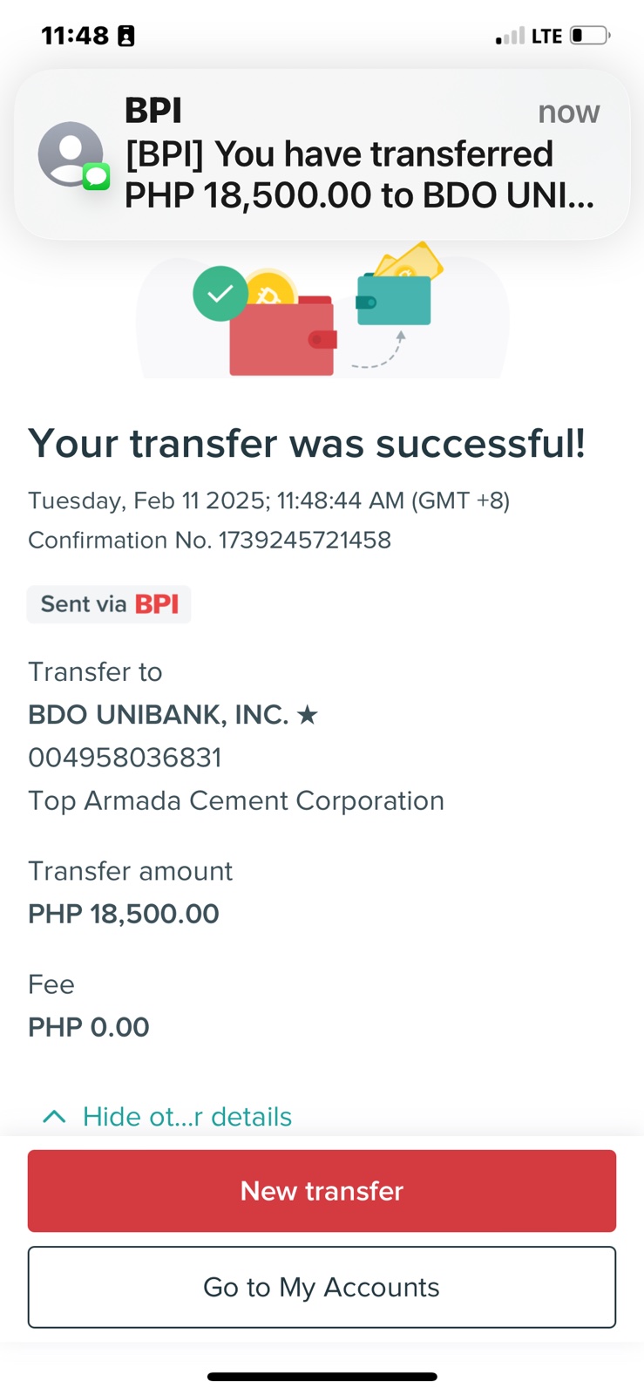
Task: Tap the favorite star beside BDO UNIBANK
Action: (x=307, y=716)
